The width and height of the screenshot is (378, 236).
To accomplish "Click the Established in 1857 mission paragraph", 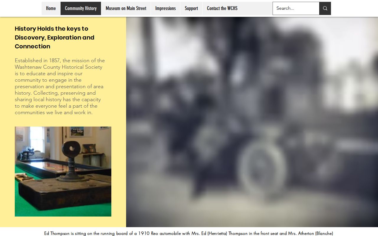I will coord(60,86).
